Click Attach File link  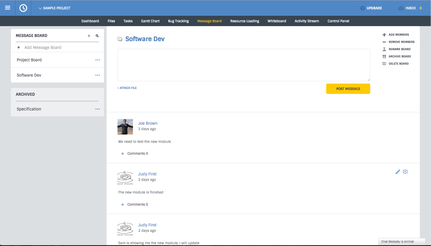(127, 88)
